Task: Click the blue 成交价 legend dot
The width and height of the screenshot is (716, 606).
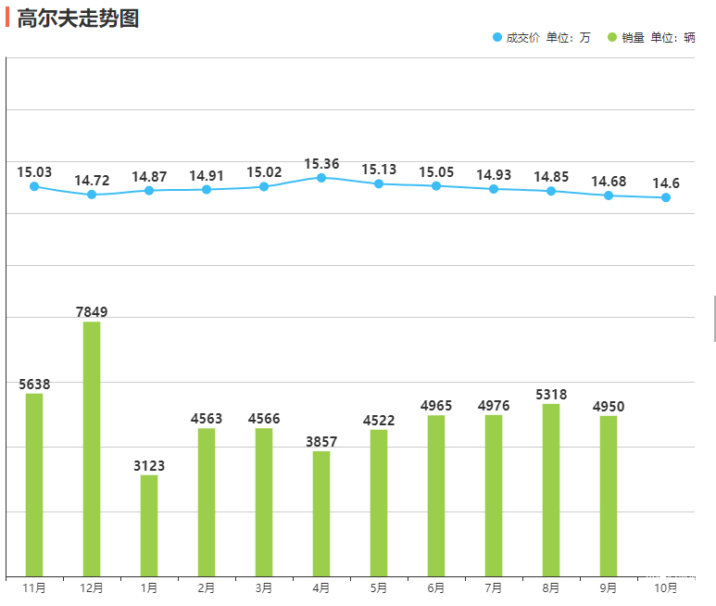Action: point(497,38)
